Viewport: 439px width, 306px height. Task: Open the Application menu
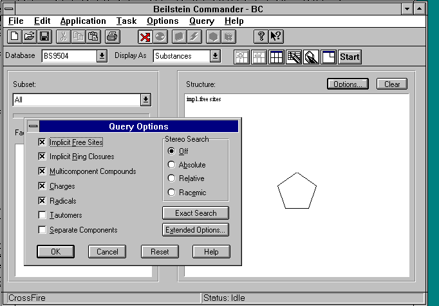click(x=83, y=21)
